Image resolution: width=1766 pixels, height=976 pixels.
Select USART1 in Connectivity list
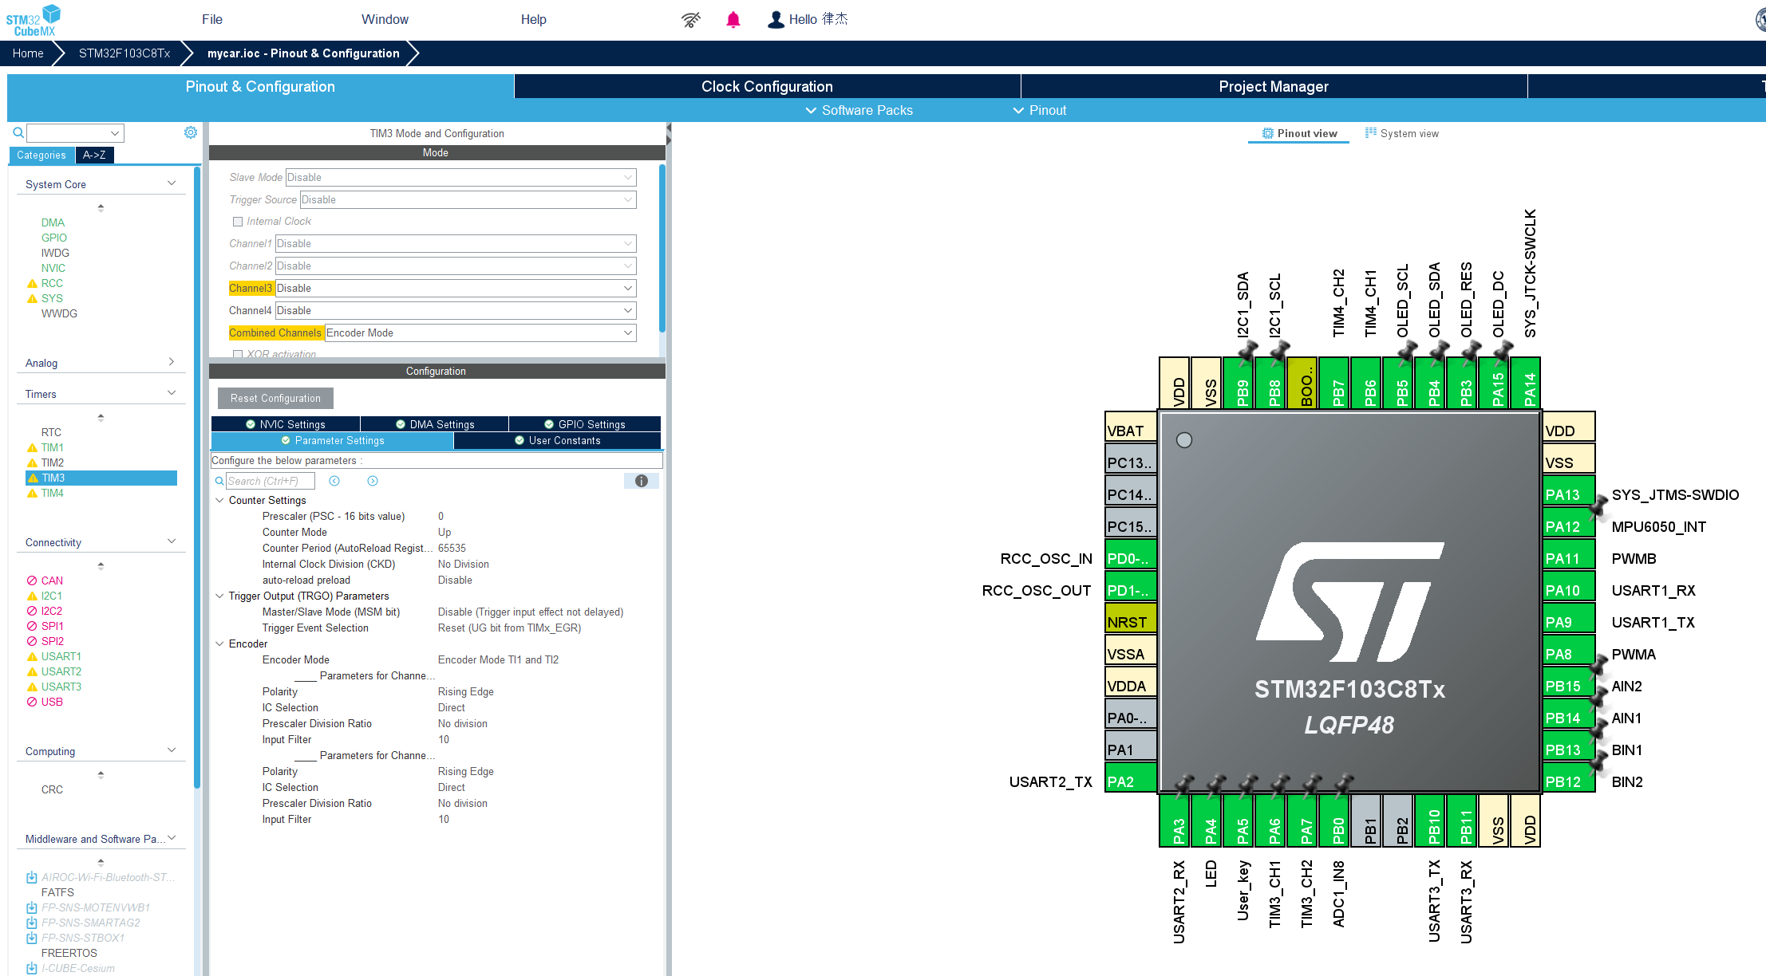(x=61, y=656)
